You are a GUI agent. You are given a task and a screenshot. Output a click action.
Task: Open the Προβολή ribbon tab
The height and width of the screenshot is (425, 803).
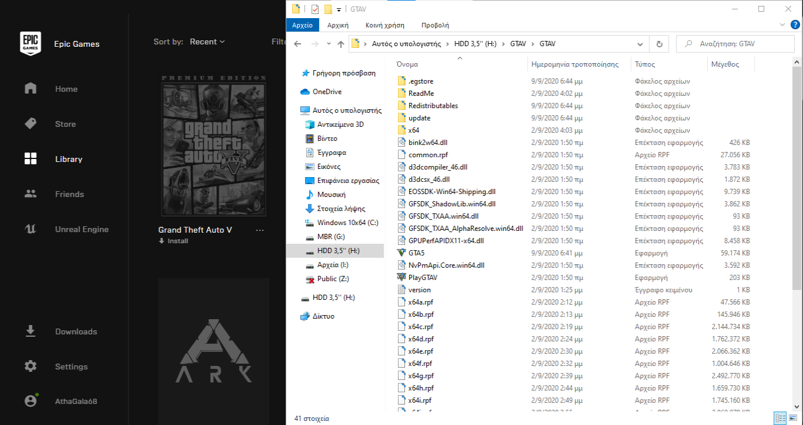pos(435,25)
